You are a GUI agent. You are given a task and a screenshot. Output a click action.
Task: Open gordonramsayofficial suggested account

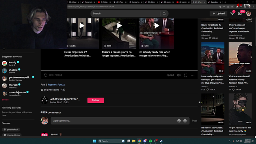pos(18,78)
